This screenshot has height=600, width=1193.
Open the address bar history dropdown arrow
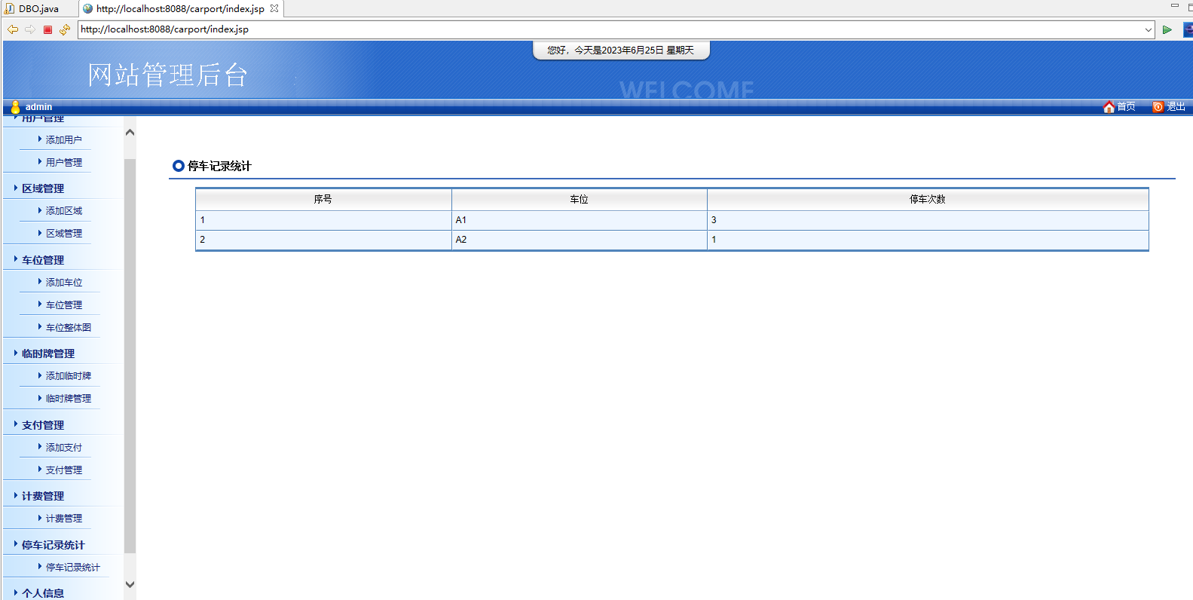(1149, 29)
